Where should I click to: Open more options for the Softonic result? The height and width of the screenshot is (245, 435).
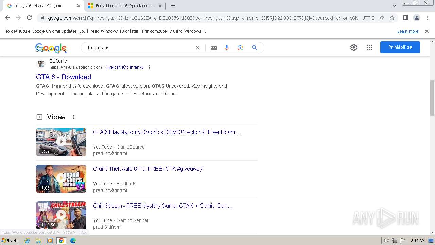[x=149, y=67]
